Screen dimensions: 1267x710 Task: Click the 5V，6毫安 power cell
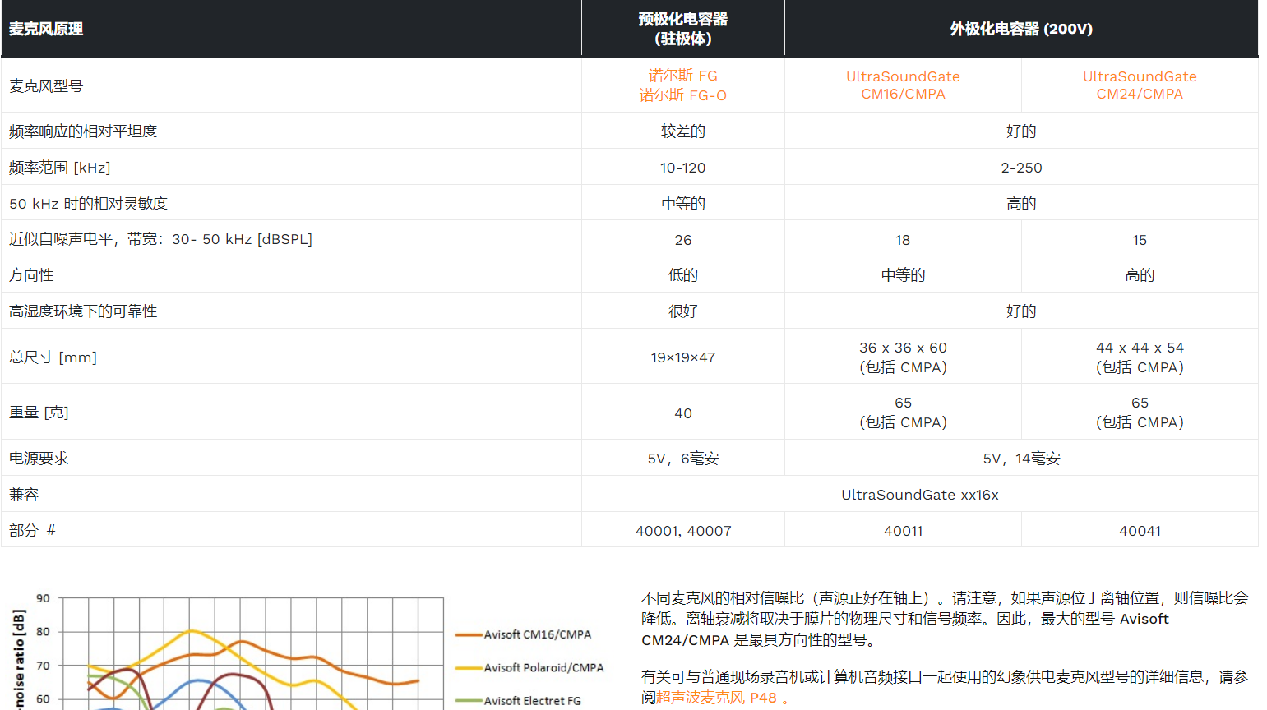tap(683, 459)
